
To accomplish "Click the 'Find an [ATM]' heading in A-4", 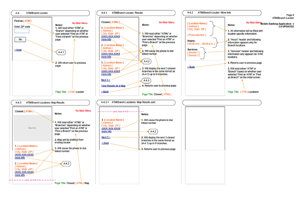I will (23, 21).
